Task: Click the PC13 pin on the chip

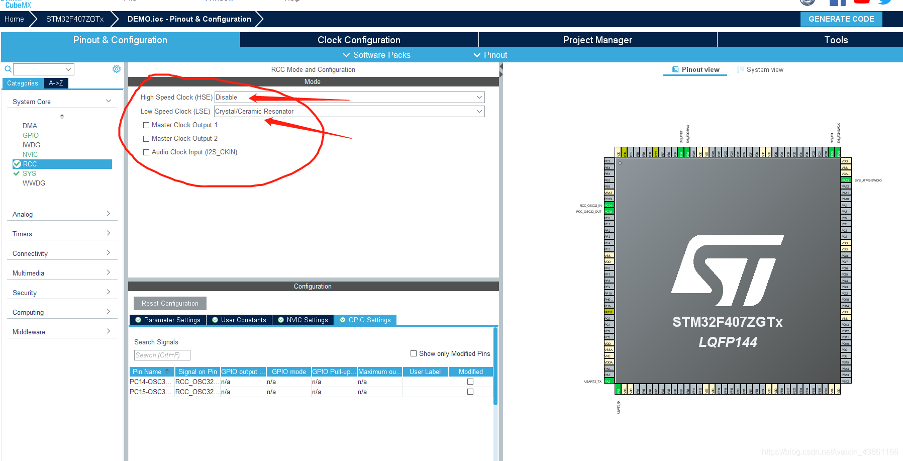Action: coord(609,199)
